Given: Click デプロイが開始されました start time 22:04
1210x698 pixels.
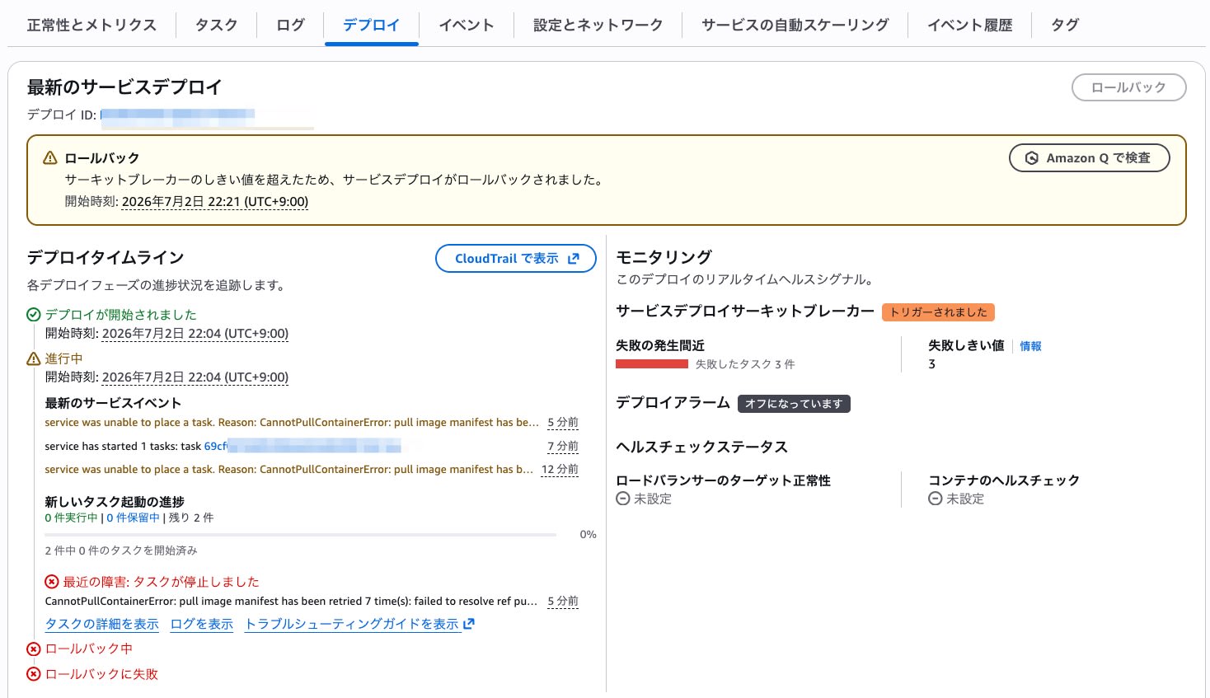Looking at the screenshot, I should 195,334.
